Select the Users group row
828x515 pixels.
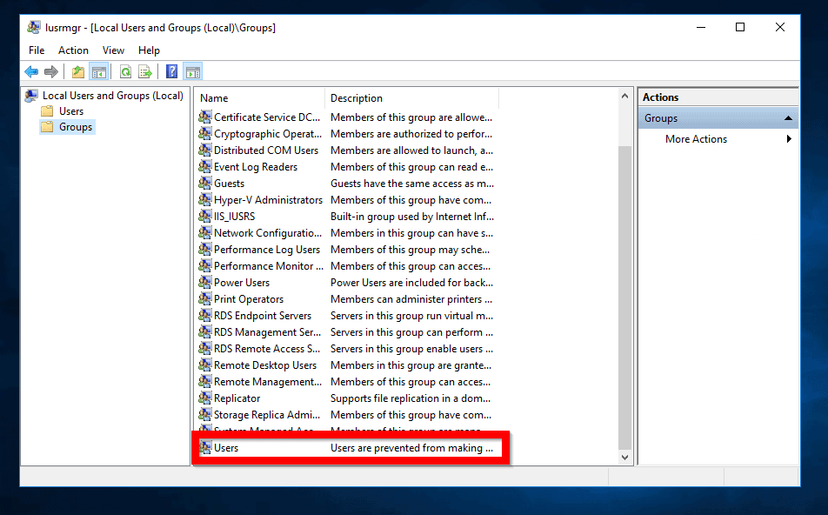226,448
